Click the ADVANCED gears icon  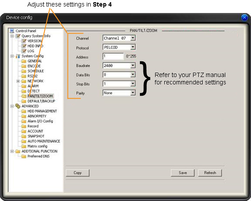(18, 106)
